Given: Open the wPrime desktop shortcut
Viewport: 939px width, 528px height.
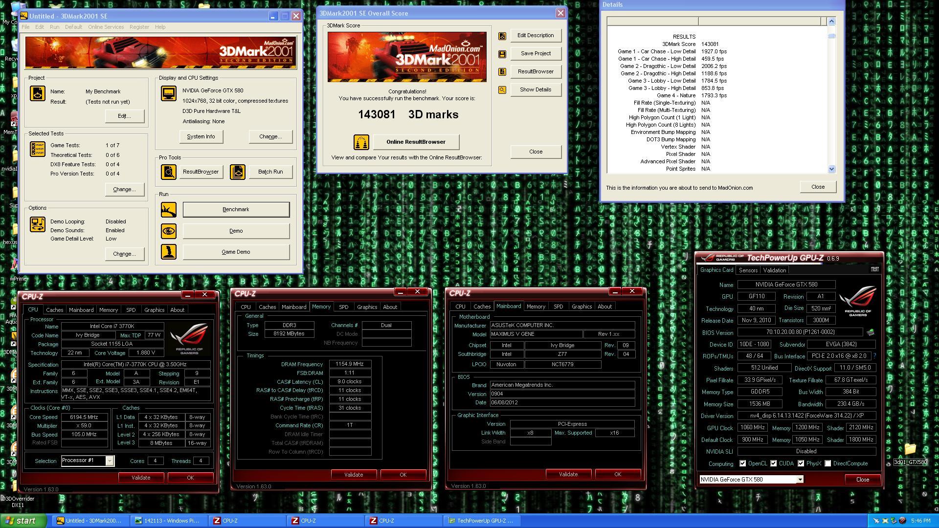Looking at the screenshot, I should pos(17,271).
